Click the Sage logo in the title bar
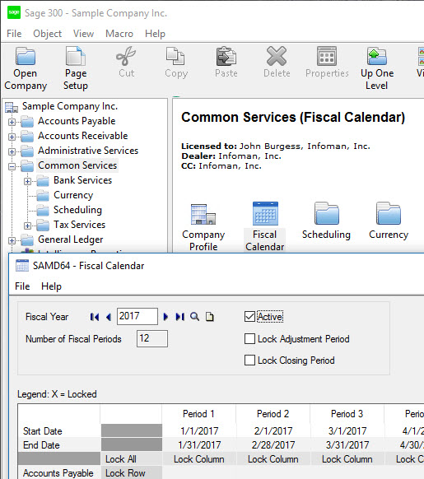 (x=14, y=12)
